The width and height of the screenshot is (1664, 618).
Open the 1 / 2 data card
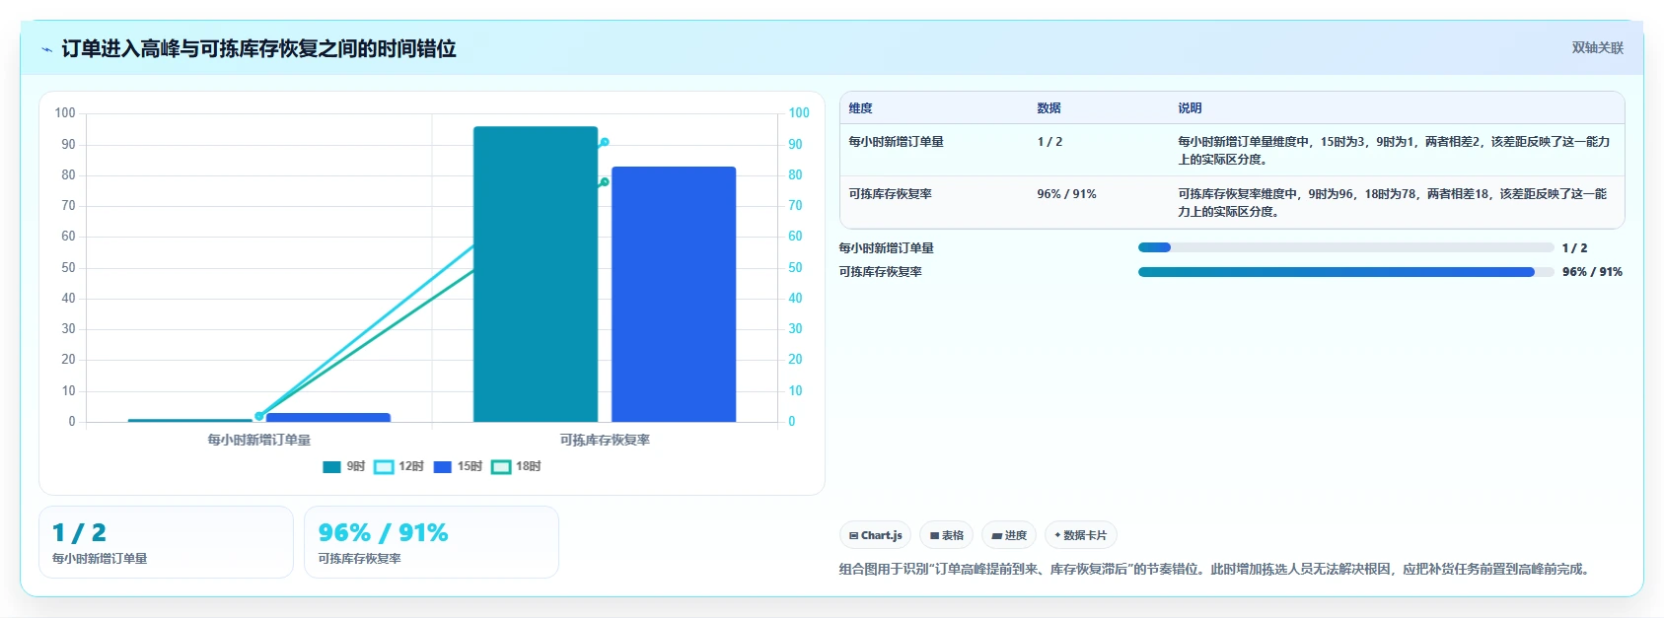point(166,542)
